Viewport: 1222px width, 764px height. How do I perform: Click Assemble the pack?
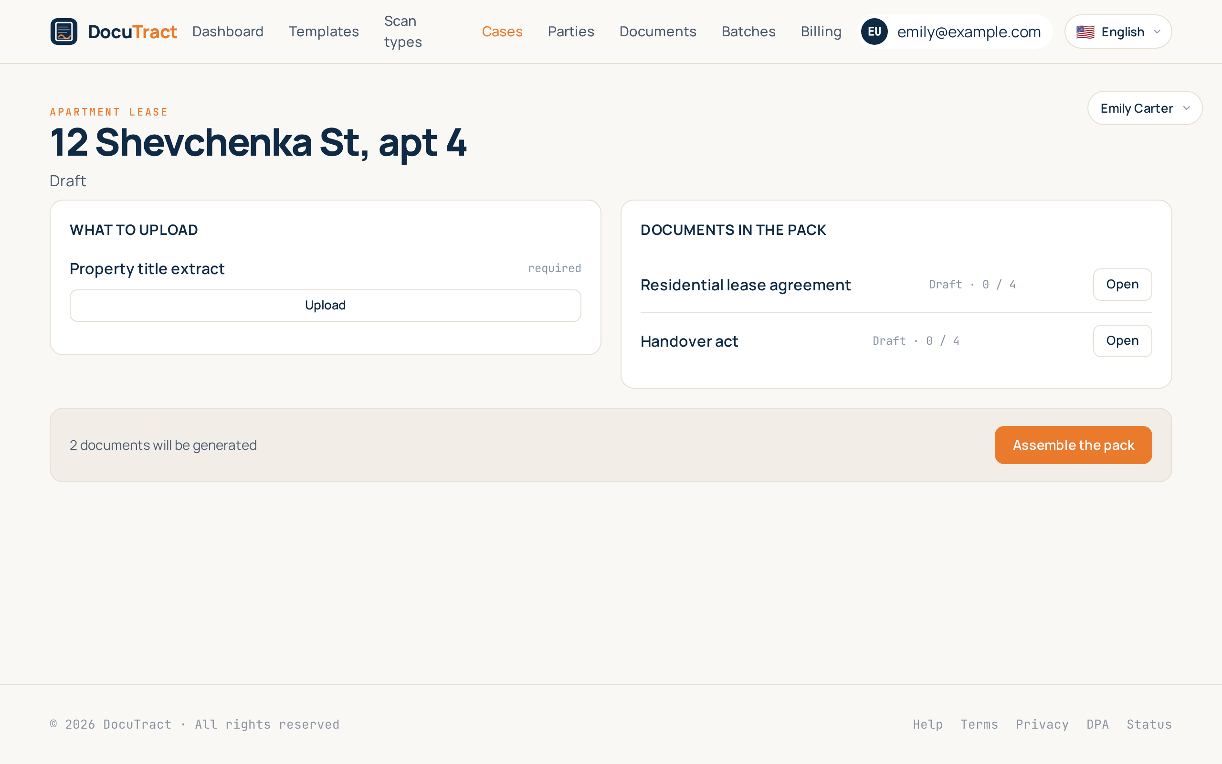click(1073, 445)
